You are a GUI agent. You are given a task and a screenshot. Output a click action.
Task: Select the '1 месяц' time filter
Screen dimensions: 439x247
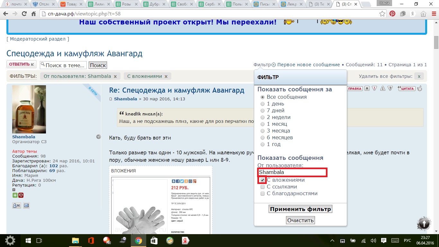tap(263, 124)
